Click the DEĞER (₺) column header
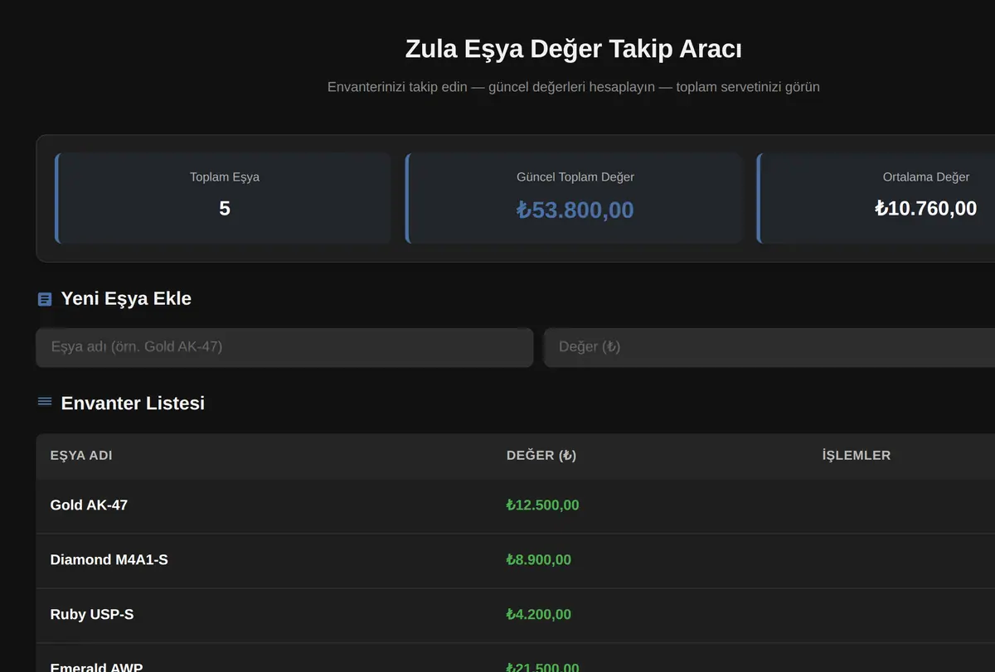This screenshot has height=672, width=995. click(x=541, y=456)
